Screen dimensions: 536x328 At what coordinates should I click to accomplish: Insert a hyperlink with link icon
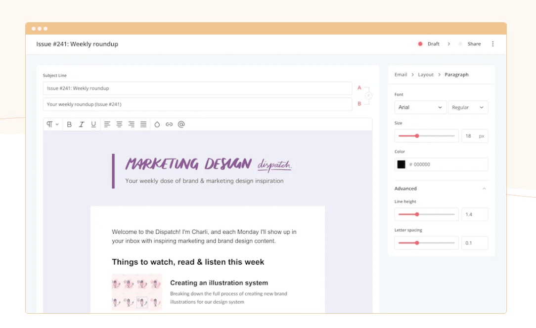click(169, 124)
